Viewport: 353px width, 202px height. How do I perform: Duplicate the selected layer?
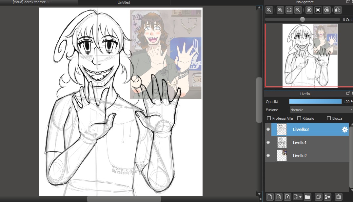point(318,197)
